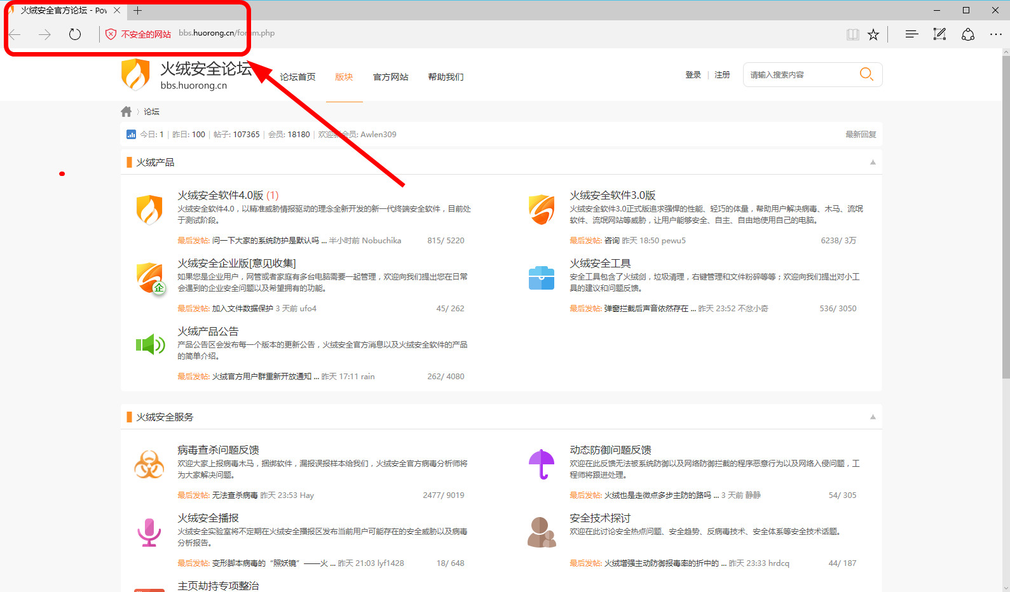Click the browser forward arrow

(x=44, y=34)
